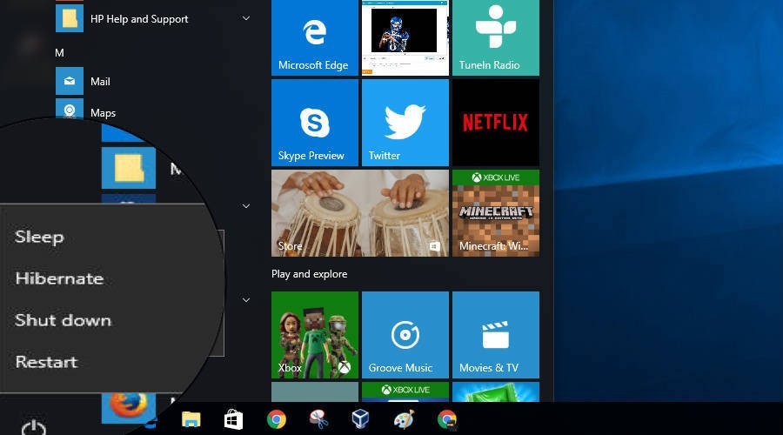Click Shut down in the power menu

(x=63, y=320)
